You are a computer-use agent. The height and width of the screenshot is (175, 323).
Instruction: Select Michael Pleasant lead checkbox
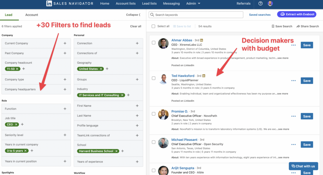point(154,142)
